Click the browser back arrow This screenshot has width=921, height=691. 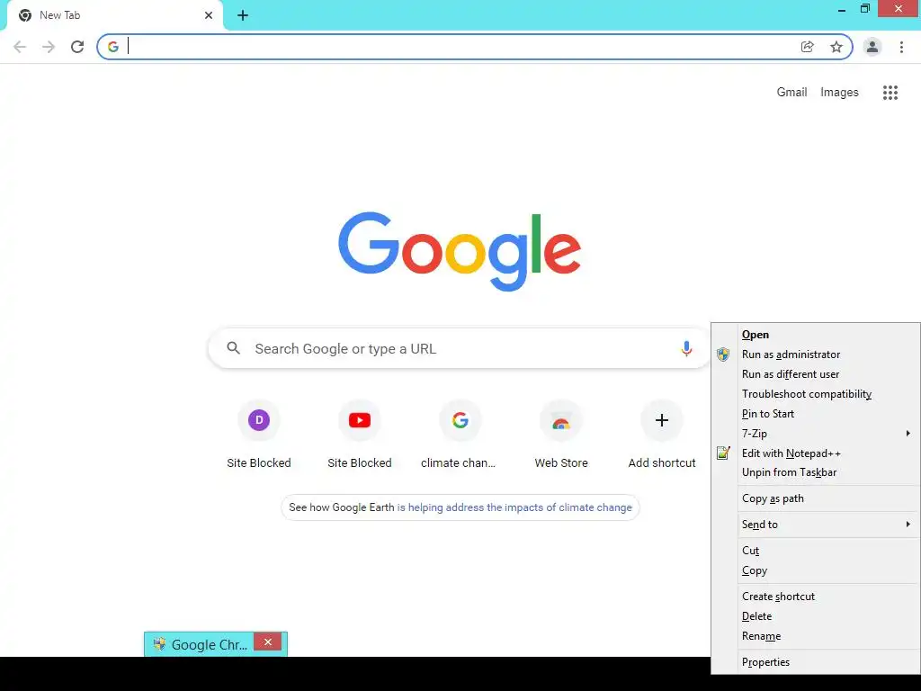coord(20,47)
